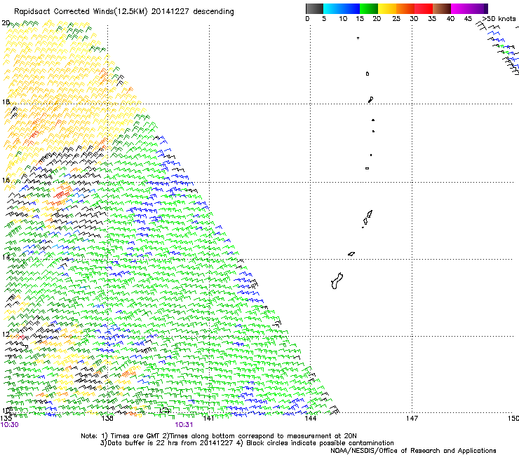Click the legend label '35'
The height and width of the screenshot is (455, 519).
click(432, 19)
